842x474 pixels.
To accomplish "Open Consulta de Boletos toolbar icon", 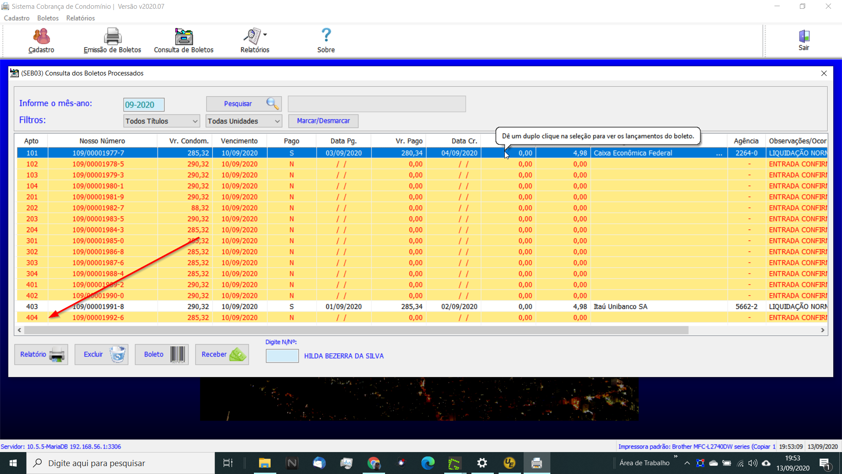I will point(184,36).
